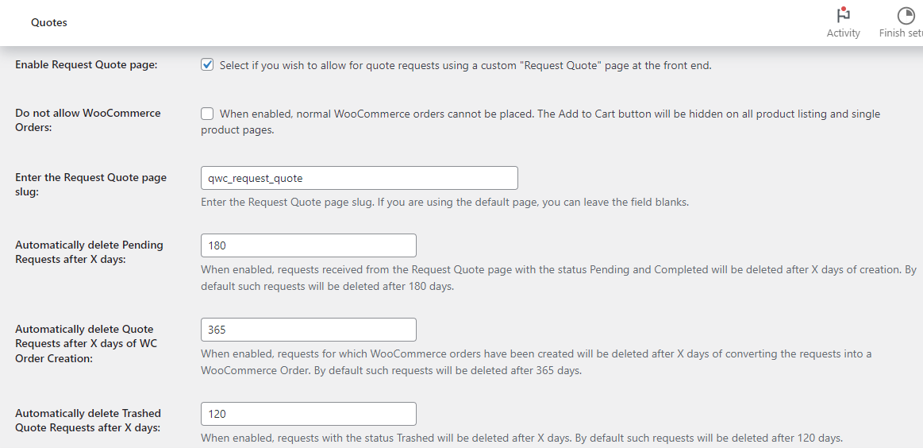Click the "Automatically delete Trashed Quote Requests" label
Viewport: 923px width, 448px height.
87,420
